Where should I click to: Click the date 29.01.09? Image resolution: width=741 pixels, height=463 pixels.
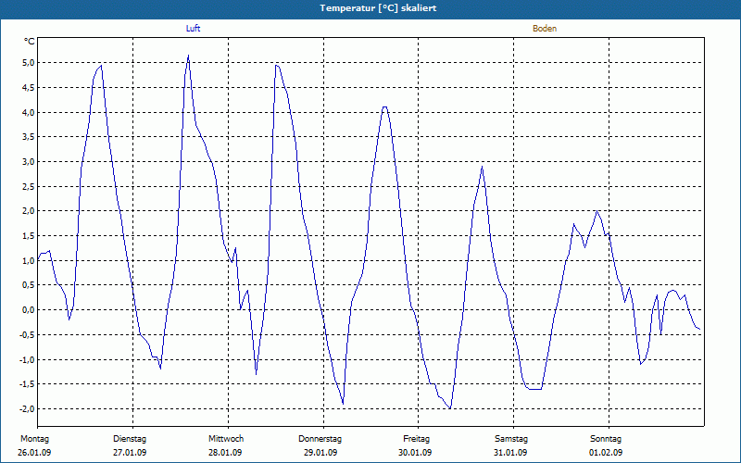tap(320, 453)
